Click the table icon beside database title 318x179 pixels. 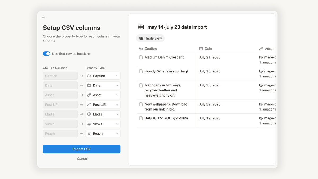pos(141,27)
